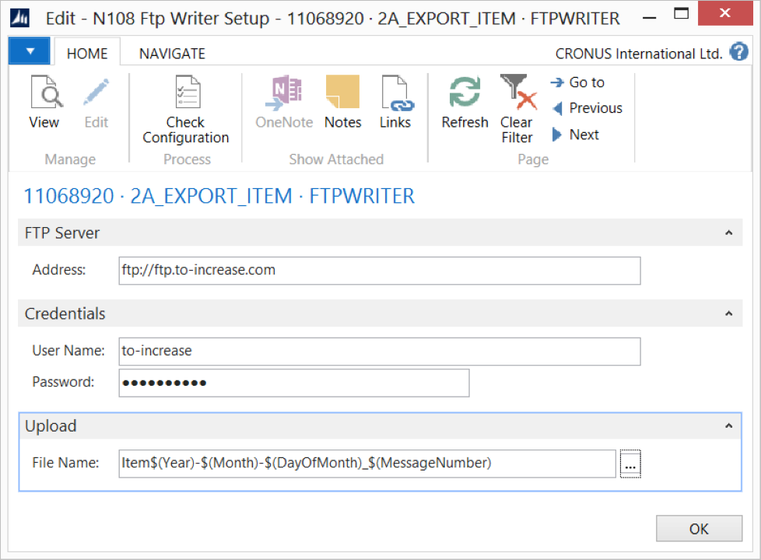The height and width of the screenshot is (560, 761).
Task: Click the Password input field
Action: coord(294,383)
